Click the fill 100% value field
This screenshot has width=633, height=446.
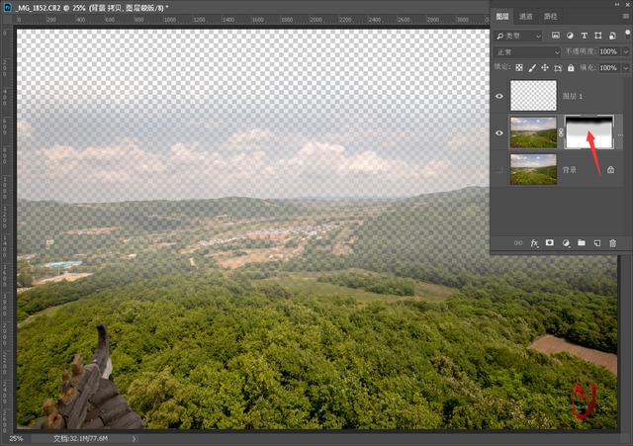click(x=609, y=68)
